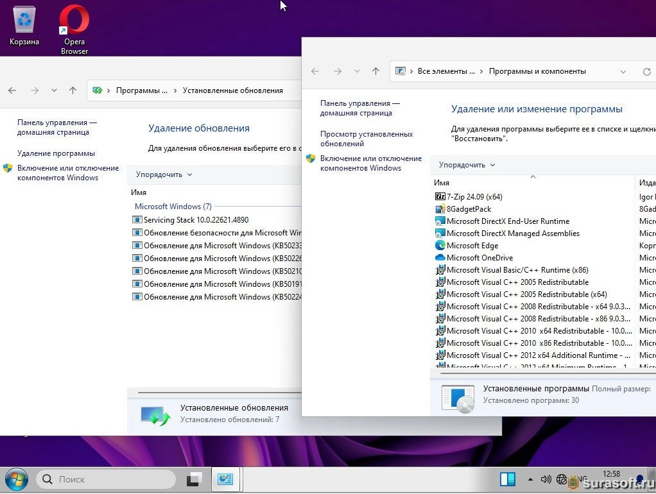
Task: Show hidden tray icons arrow
Action: click(x=530, y=479)
